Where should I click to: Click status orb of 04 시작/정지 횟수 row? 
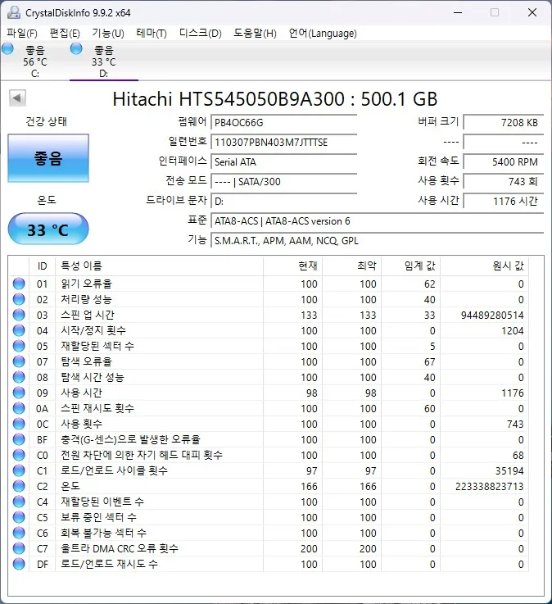pos(19,330)
